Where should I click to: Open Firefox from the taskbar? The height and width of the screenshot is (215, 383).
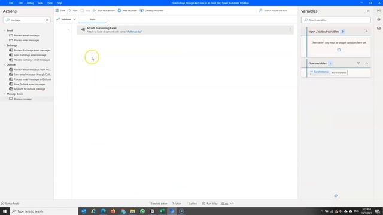pyautogui.click(x=113, y=211)
